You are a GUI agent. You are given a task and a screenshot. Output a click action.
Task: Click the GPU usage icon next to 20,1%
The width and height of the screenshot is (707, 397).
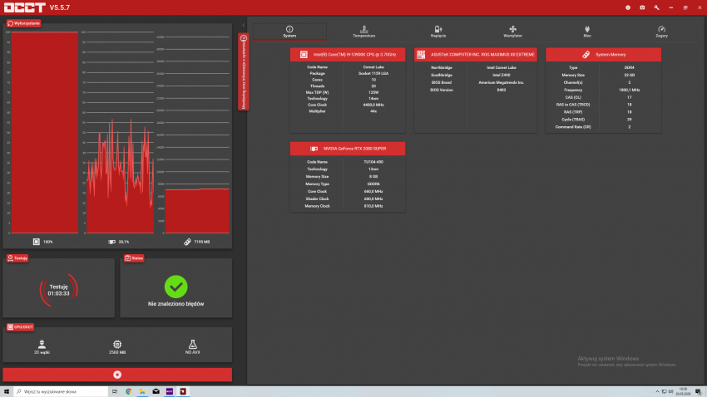tap(111, 242)
